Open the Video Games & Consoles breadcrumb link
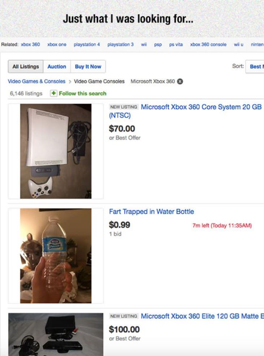The height and width of the screenshot is (356, 264). point(37,81)
